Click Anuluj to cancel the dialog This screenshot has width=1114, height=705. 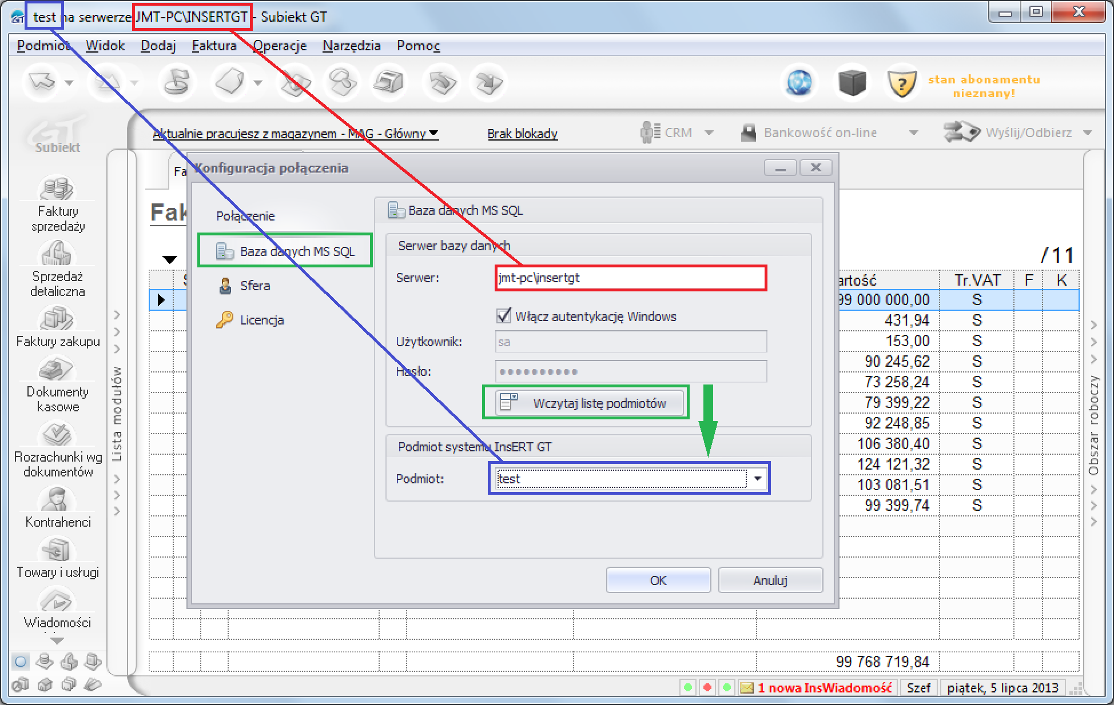coord(770,580)
